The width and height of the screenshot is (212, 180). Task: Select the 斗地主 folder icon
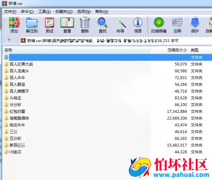6,98
